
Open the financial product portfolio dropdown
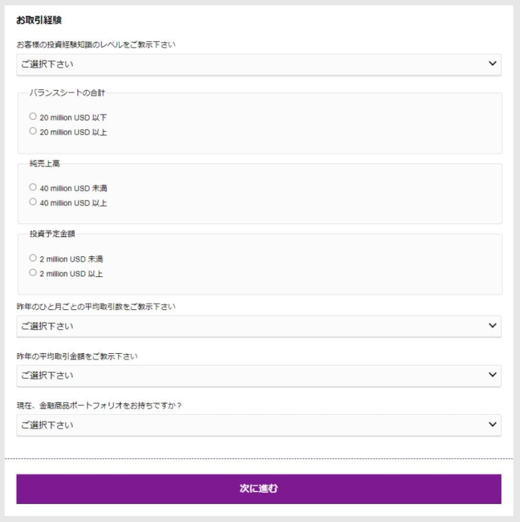point(258,425)
